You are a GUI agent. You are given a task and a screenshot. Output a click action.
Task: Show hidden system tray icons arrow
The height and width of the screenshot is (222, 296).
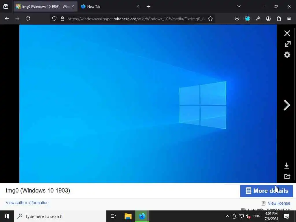click(x=227, y=216)
